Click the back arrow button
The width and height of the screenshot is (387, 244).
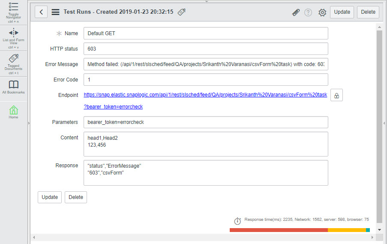(x=41, y=12)
